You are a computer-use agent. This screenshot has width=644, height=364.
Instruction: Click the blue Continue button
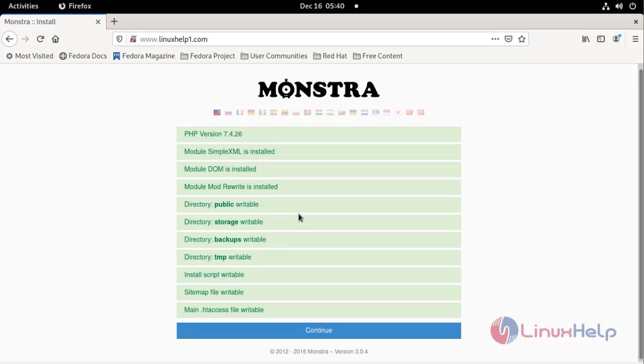coord(318,330)
